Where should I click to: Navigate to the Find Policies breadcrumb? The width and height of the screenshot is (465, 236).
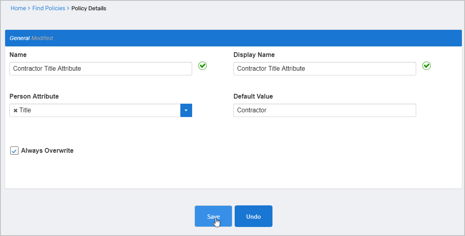click(x=49, y=8)
